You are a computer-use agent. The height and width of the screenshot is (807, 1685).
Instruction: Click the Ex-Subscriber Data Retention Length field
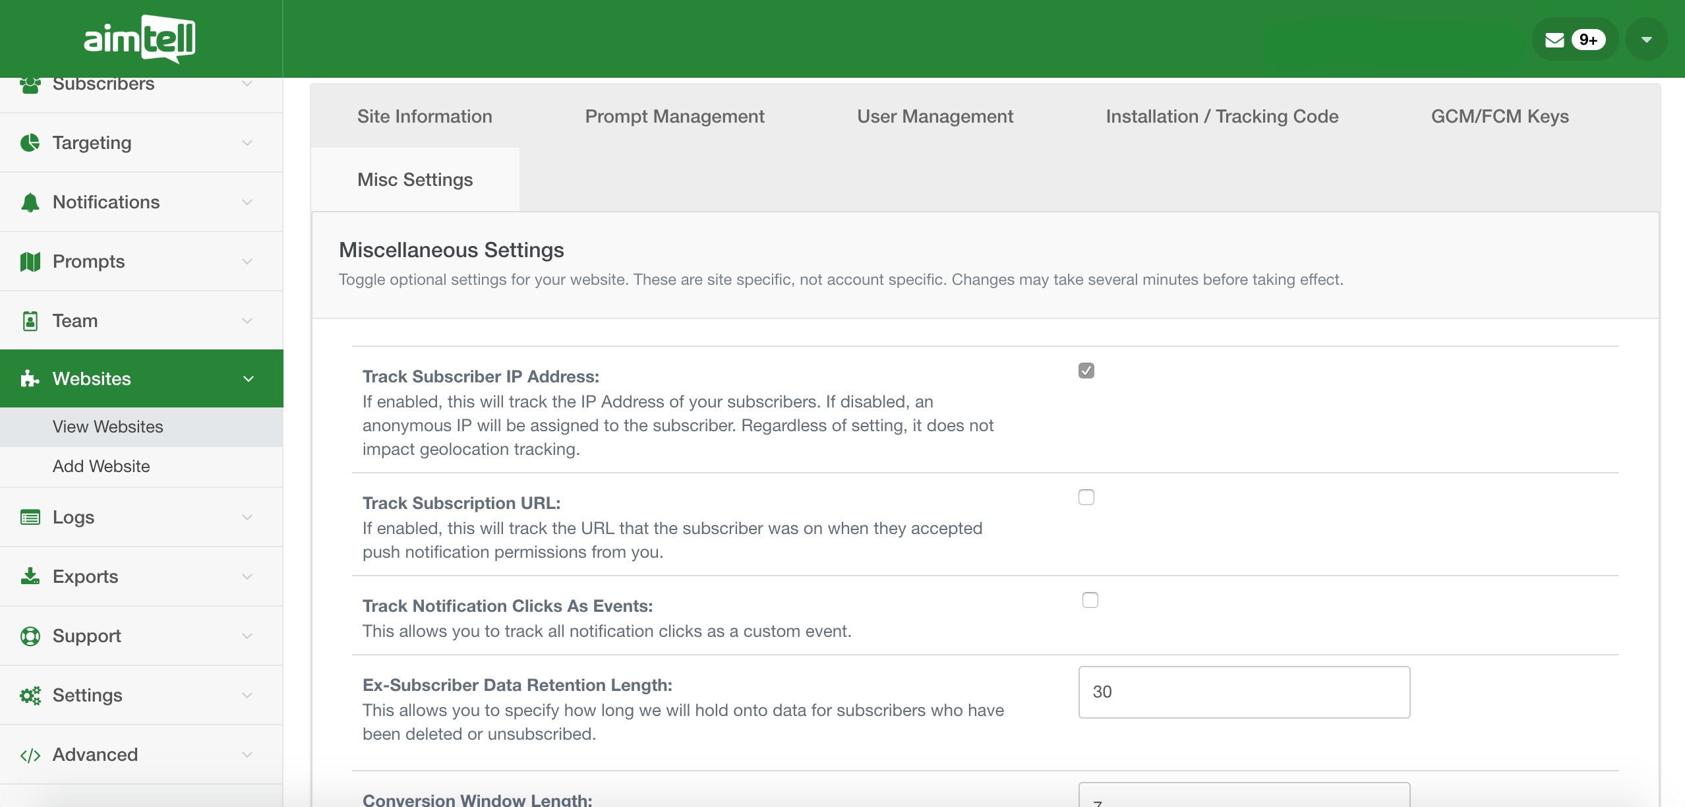pos(1243,692)
